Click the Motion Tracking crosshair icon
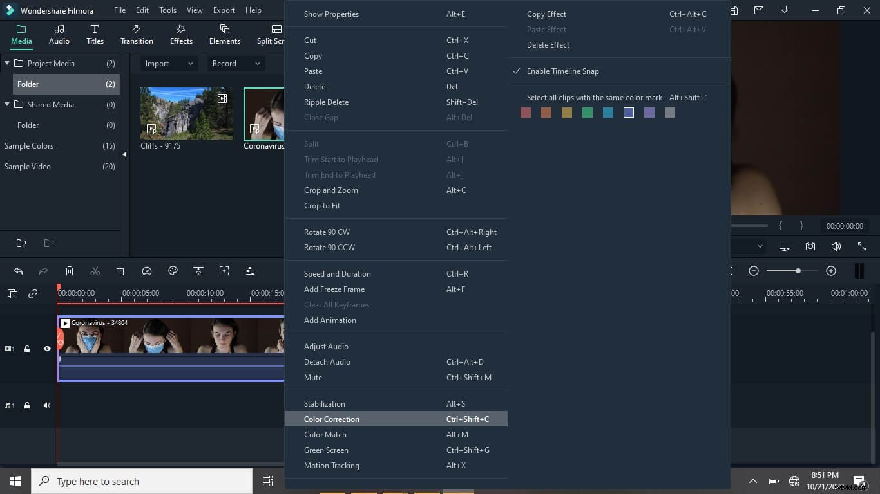 click(x=224, y=271)
